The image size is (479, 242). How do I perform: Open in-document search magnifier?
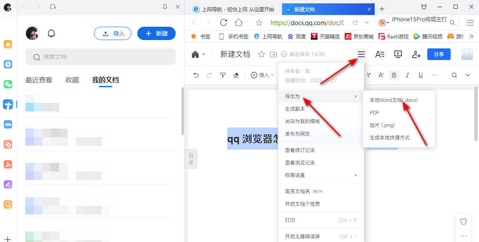click(454, 75)
